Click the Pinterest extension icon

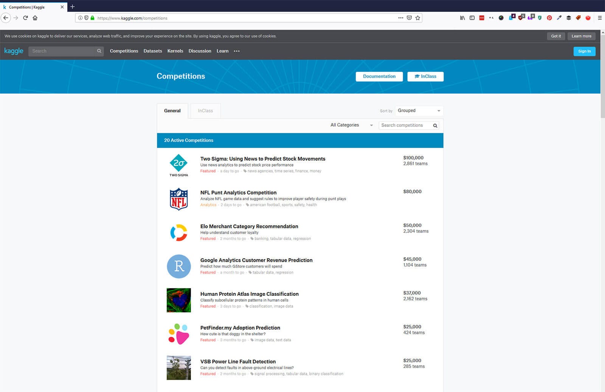549,18
